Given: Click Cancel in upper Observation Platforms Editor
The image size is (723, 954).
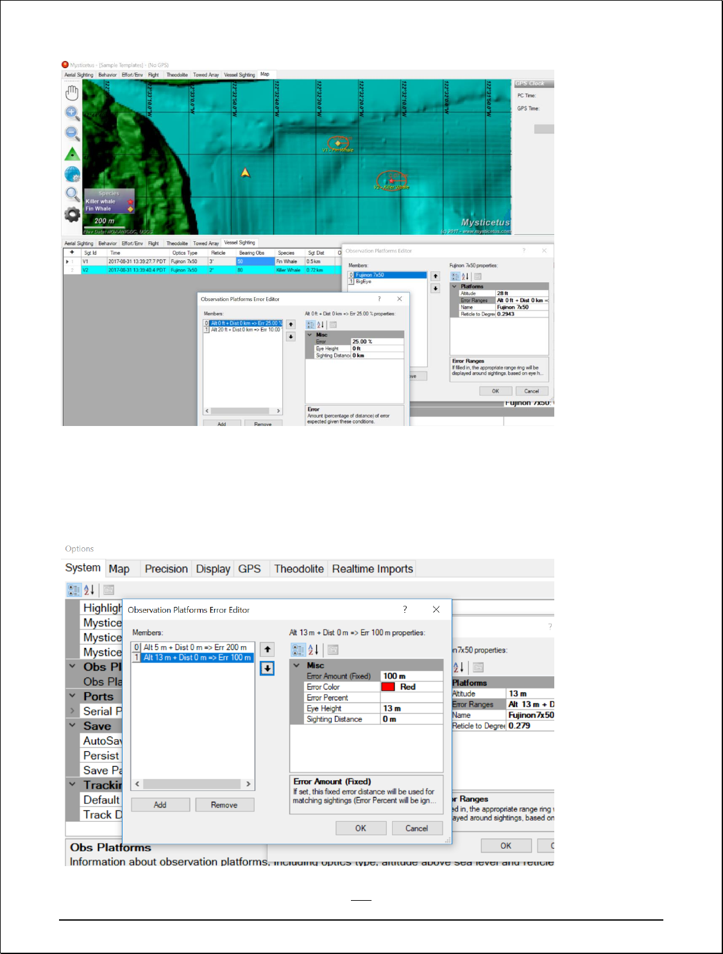Looking at the screenshot, I should 532,391.
